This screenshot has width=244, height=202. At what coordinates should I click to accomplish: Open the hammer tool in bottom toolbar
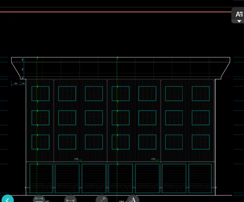(102, 199)
